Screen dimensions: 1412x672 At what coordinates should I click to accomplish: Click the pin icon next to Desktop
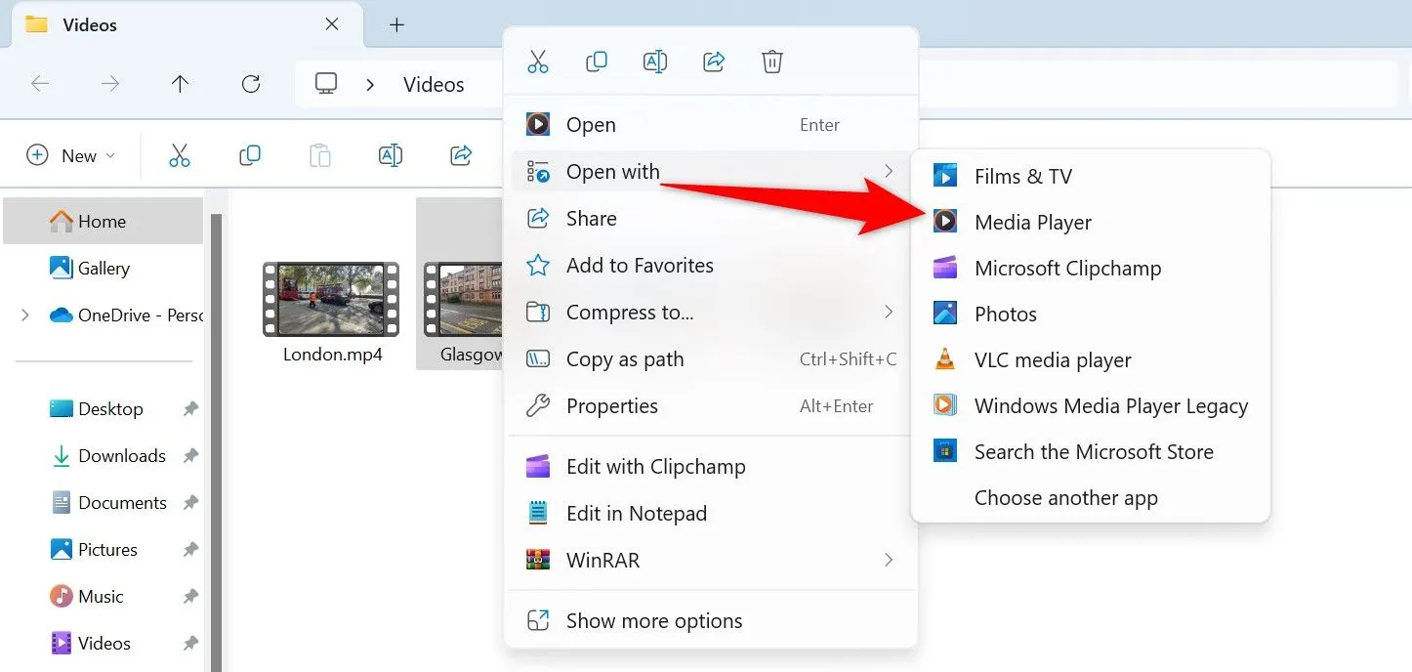(190, 409)
